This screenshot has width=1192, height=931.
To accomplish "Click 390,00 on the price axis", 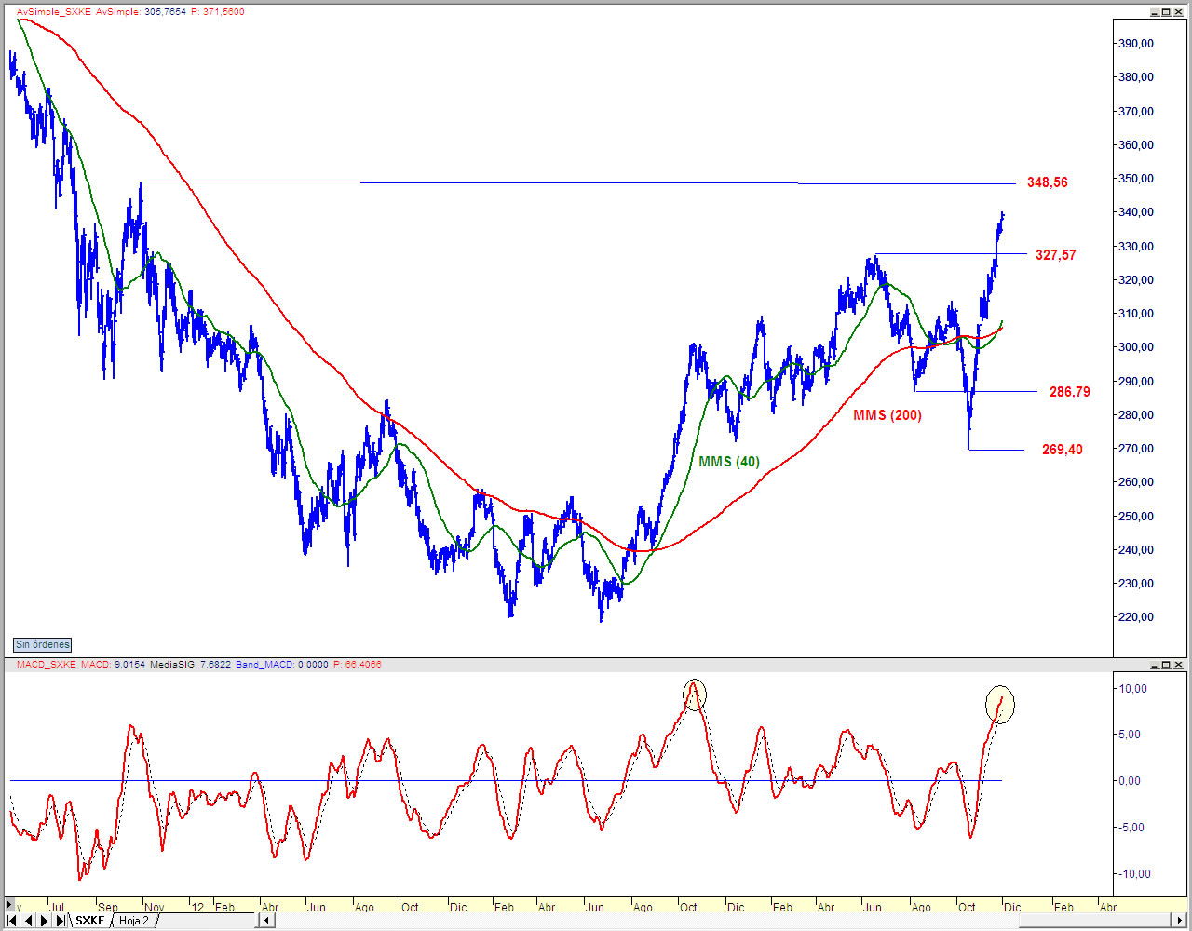I will pos(1135,44).
